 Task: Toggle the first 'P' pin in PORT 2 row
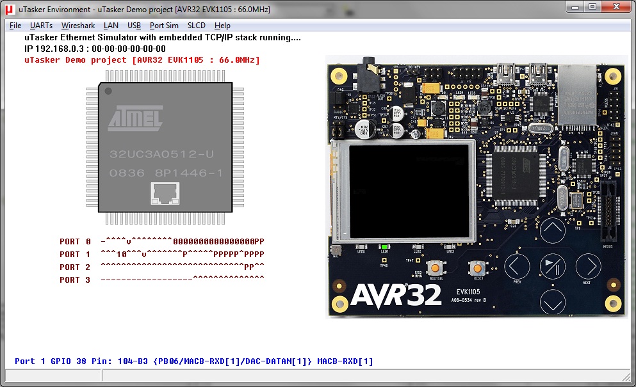coord(247,267)
